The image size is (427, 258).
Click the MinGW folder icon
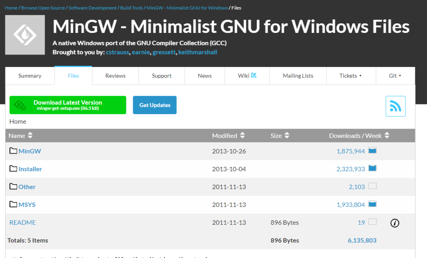point(13,151)
